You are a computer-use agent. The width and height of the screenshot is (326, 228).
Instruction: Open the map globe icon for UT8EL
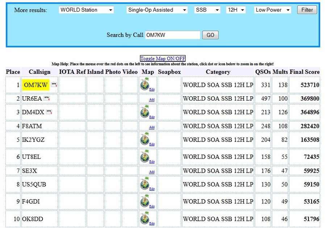145,156
